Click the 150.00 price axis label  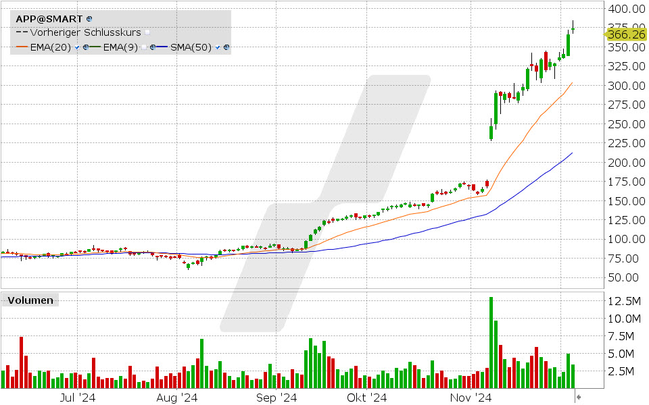[627, 201]
